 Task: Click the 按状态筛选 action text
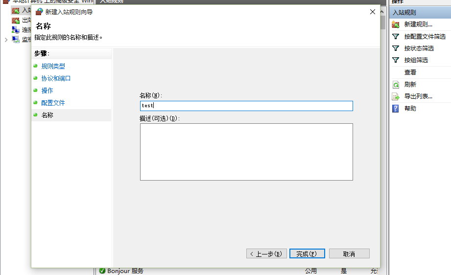(419, 48)
